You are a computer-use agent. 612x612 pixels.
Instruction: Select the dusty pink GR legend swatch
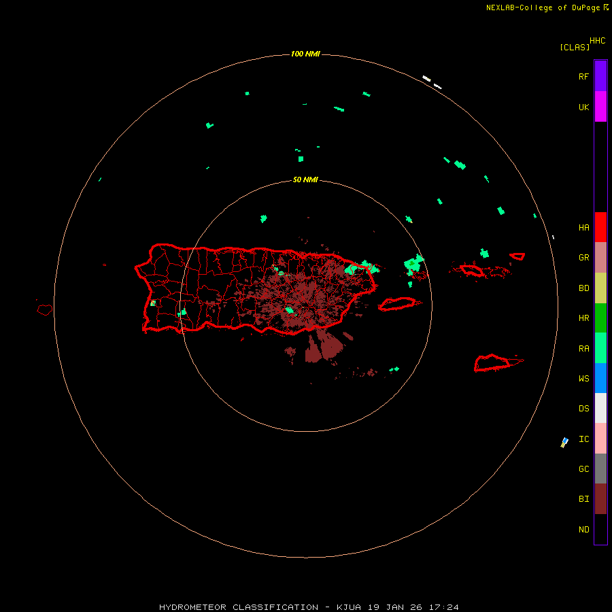pyautogui.click(x=600, y=258)
